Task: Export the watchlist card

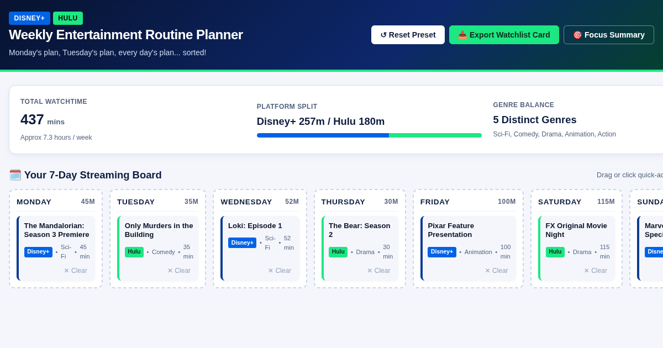Action: pos(504,35)
